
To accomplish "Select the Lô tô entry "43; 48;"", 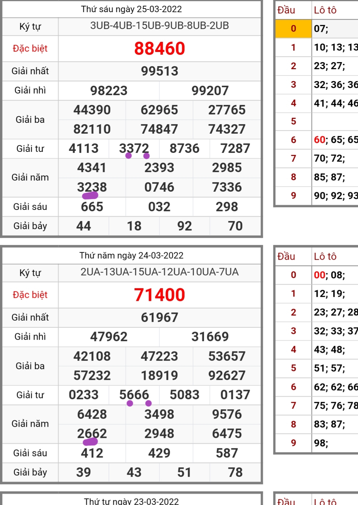I will pos(329,350).
